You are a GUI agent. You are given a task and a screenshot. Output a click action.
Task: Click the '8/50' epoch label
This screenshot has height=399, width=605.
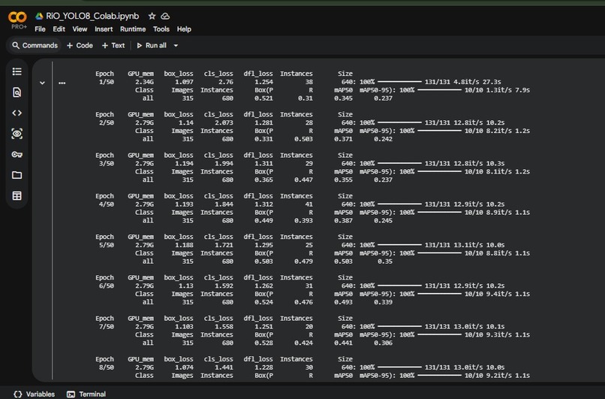click(x=106, y=367)
